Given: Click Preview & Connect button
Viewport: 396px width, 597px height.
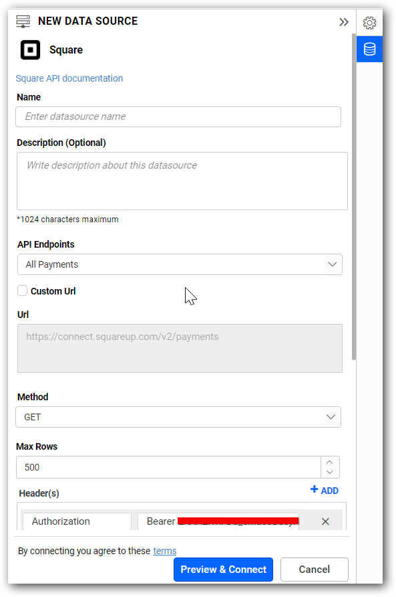Looking at the screenshot, I should 223,569.
